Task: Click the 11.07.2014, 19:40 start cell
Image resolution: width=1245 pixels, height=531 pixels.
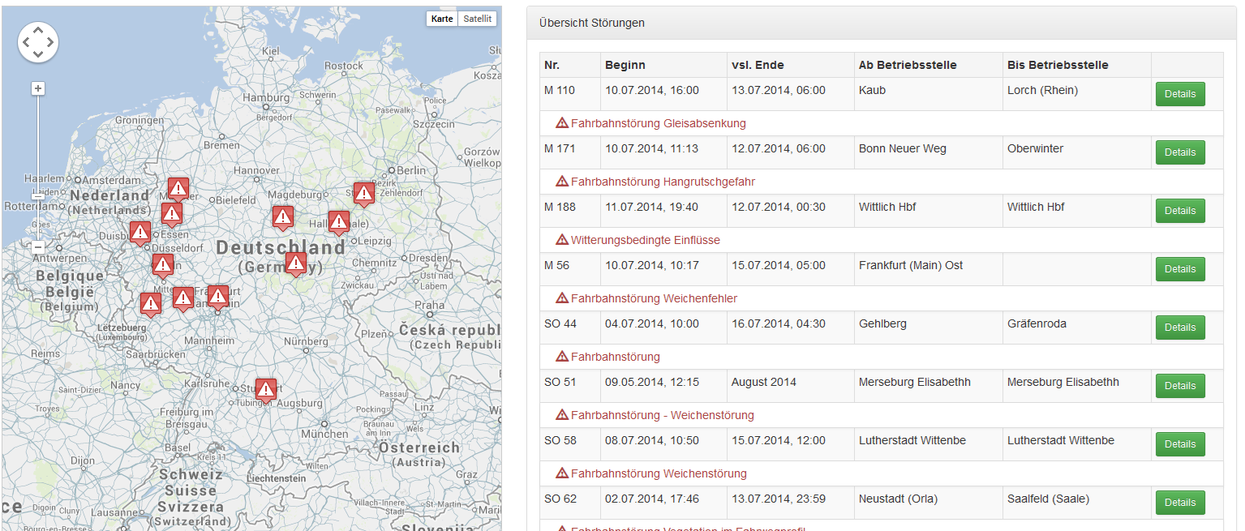Action: pyautogui.click(x=663, y=211)
